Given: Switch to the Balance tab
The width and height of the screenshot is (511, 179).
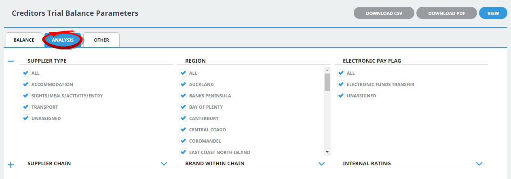Looking at the screenshot, I should click(24, 40).
